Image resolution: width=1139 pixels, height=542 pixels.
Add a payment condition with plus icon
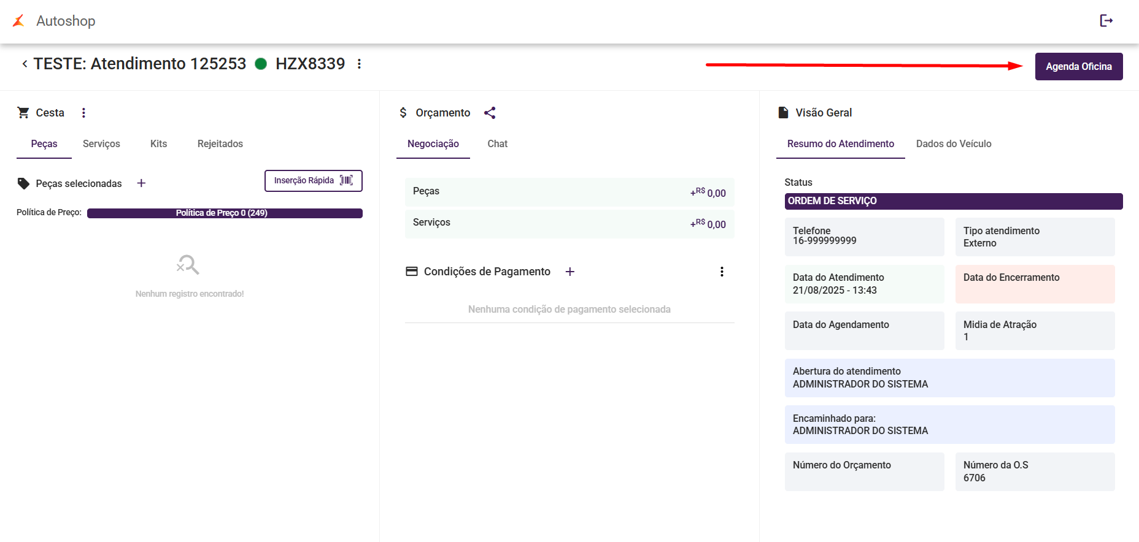tap(570, 272)
